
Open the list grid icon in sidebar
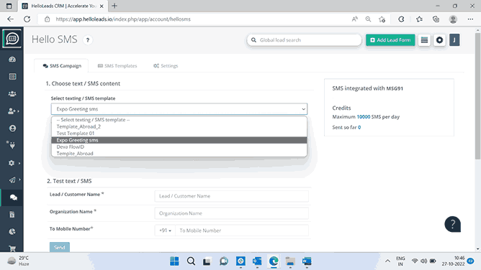point(12,76)
